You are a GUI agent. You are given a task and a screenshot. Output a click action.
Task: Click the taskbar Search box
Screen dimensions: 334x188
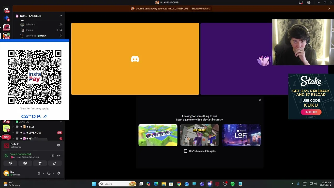tap(118, 184)
